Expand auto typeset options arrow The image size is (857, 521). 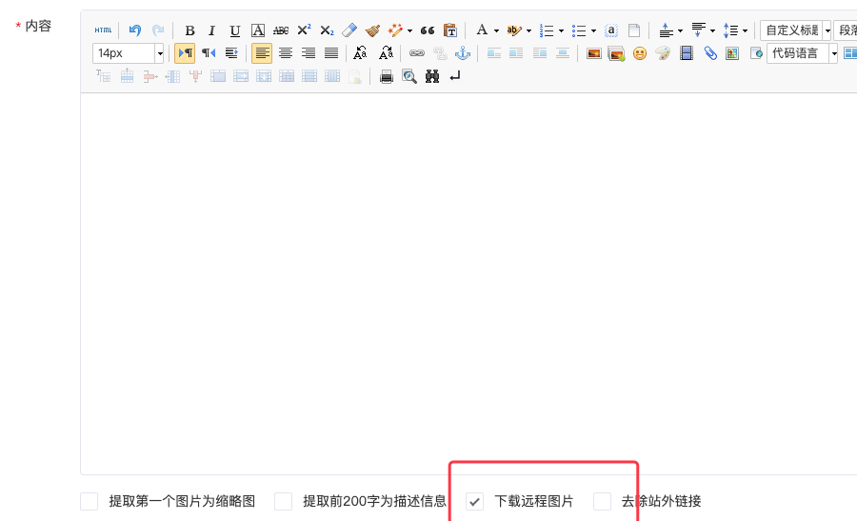(x=409, y=30)
